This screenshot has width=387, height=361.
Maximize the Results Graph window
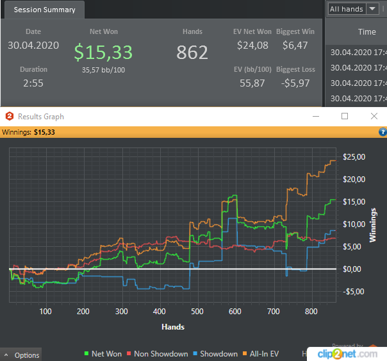[345, 116]
